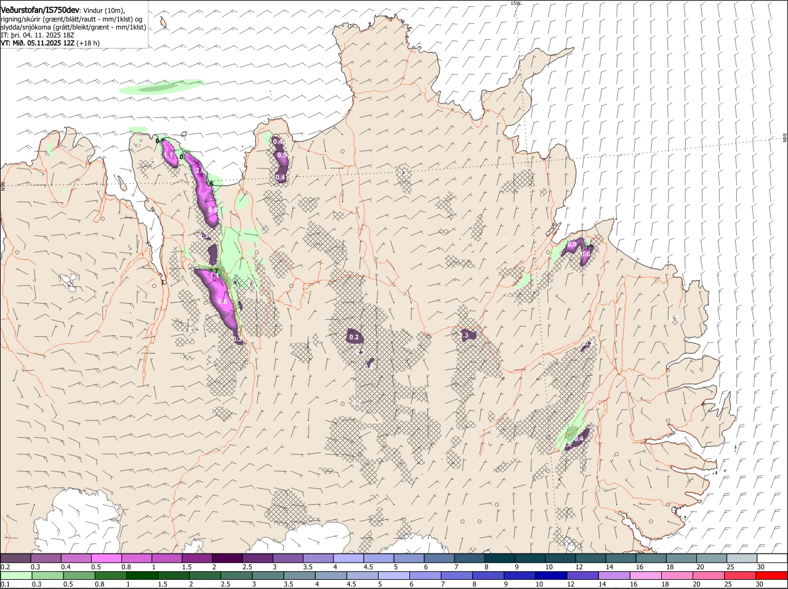Viewport: 788px width, 589px height.
Task: Pick the darkest purple upper-legend swatch labeled 2
Action: tap(228, 558)
